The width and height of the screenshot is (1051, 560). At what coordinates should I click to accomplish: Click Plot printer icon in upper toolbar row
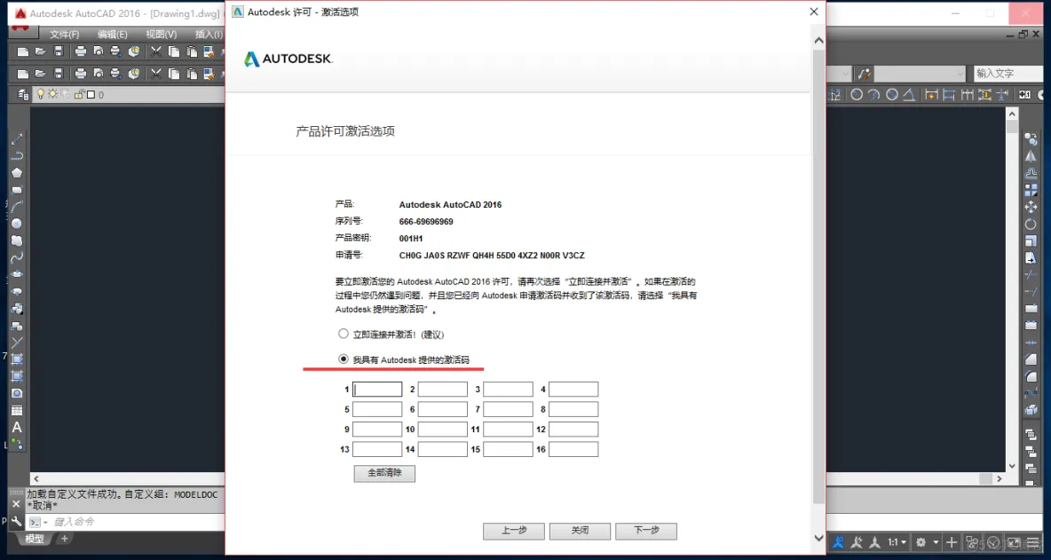click(x=81, y=51)
